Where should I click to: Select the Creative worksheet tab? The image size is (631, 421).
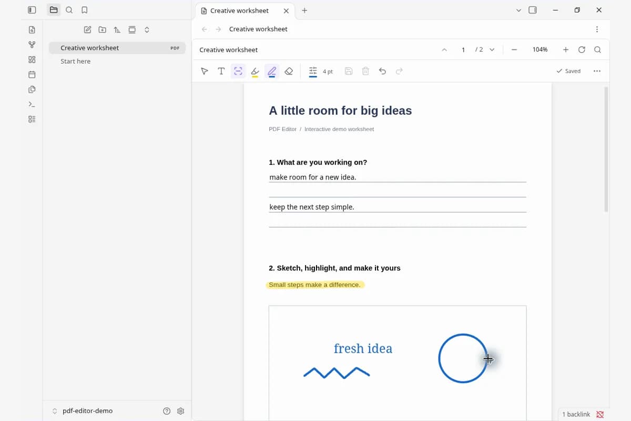click(245, 11)
